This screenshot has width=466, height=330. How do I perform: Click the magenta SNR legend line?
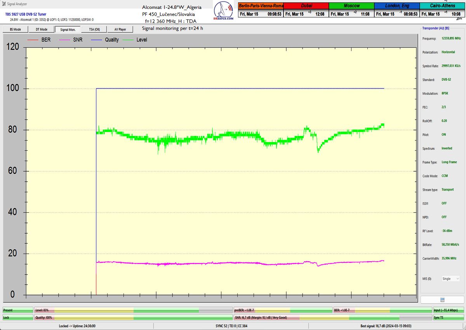64,40
